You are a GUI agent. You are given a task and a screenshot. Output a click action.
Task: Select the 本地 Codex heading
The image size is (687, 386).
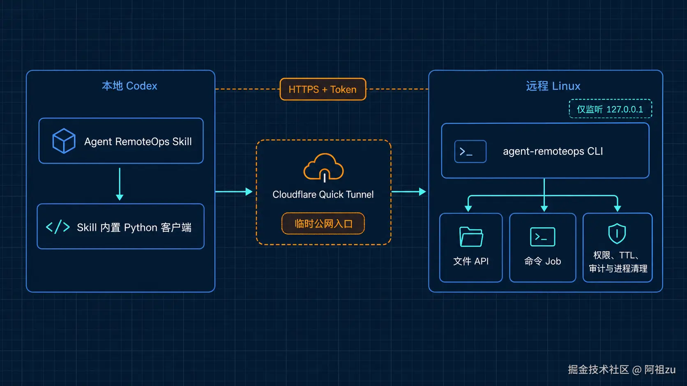click(x=129, y=86)
